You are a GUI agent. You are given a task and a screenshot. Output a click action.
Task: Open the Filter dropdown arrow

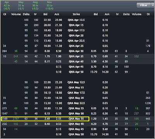tap(153, 5)
